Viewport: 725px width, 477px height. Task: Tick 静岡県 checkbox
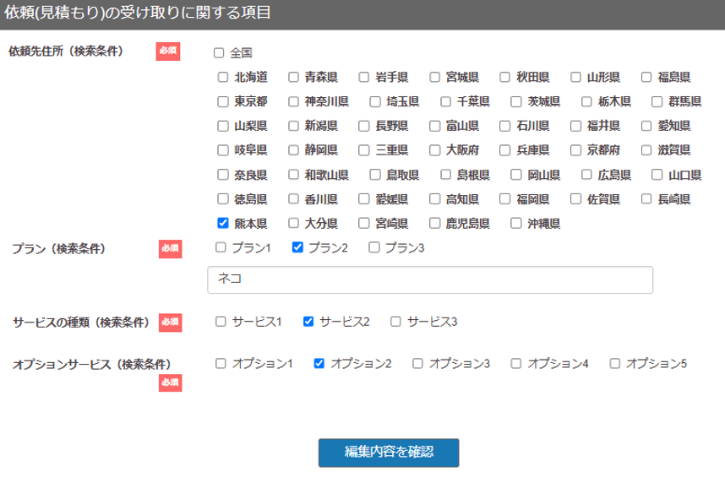(293, 150)
